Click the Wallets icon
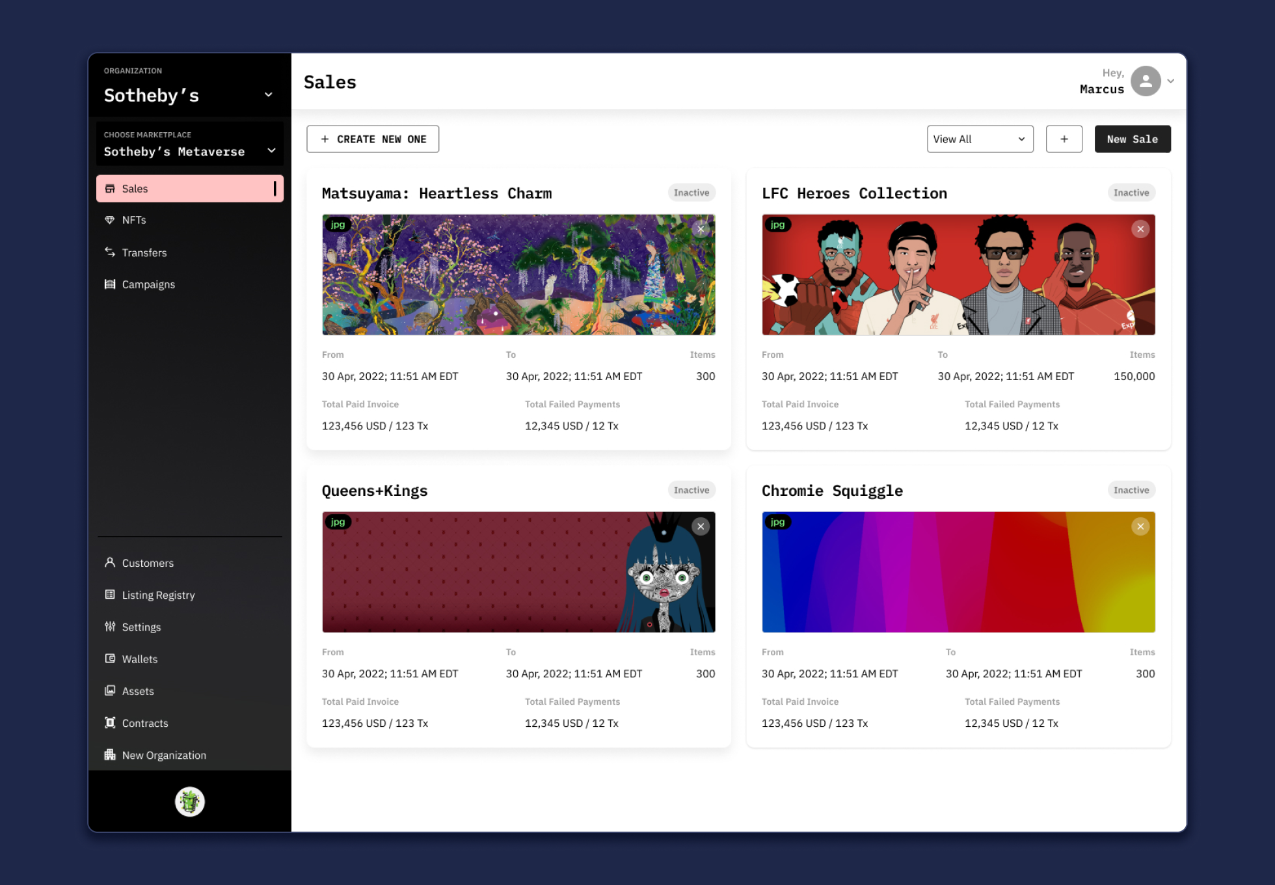Screen dimensions: 1275x885 (x=110, y=659)
